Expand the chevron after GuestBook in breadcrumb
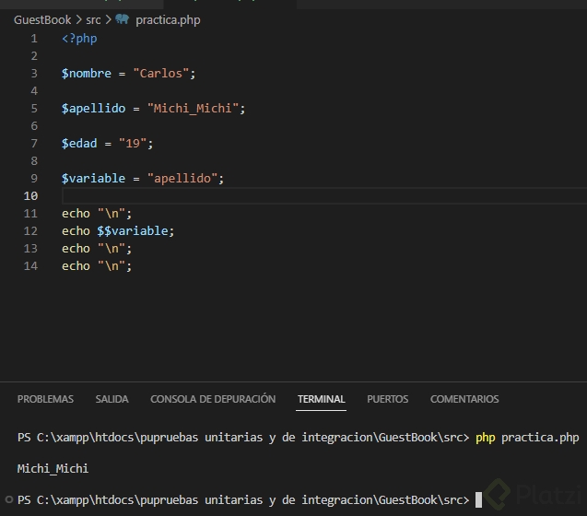Image resolution: width=587 pixels, height=516 pixels. (x=78, y=19)
